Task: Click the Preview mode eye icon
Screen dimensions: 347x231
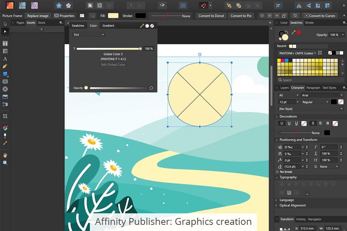Action: pyautogui.click(x=162, y=5)
